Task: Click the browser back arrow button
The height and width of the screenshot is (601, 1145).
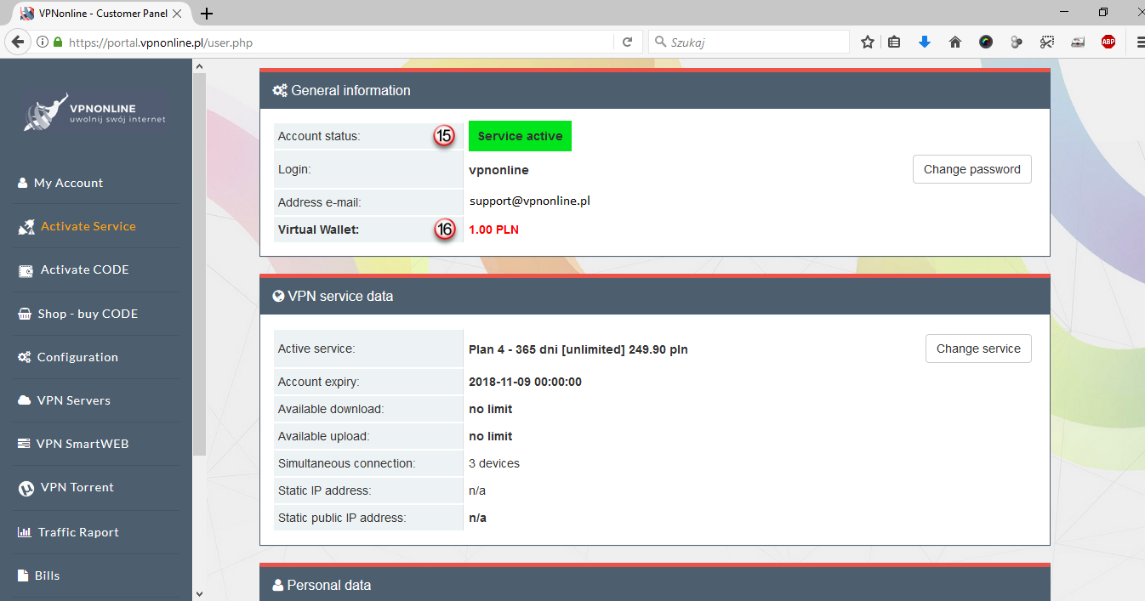Action: [17, 42]
